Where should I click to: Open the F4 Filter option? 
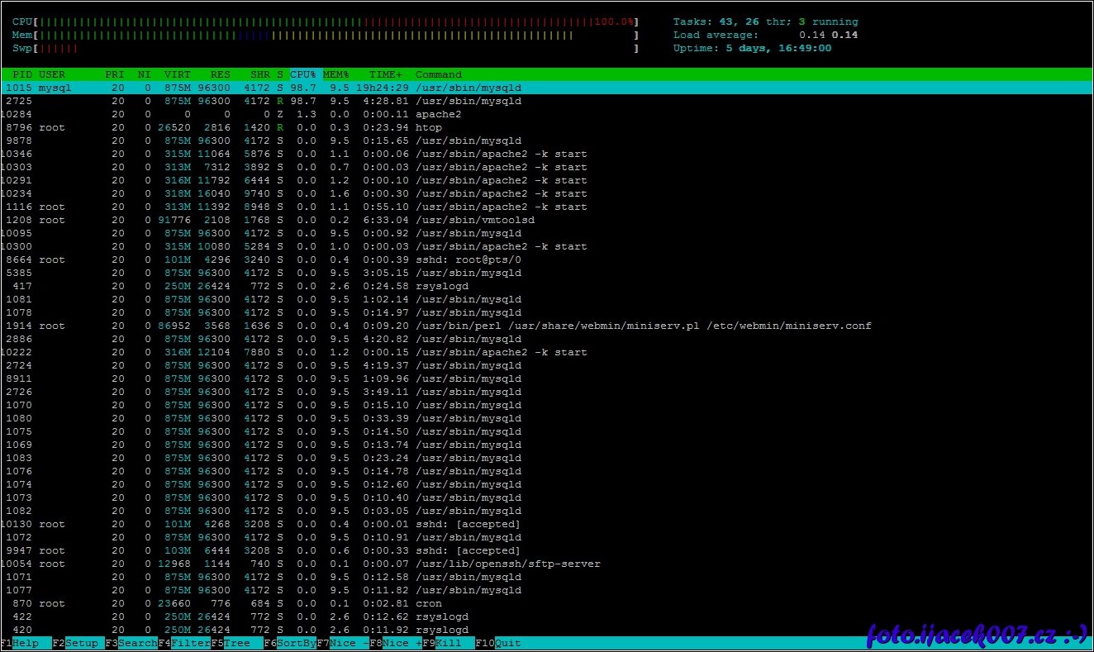(190, 643)
